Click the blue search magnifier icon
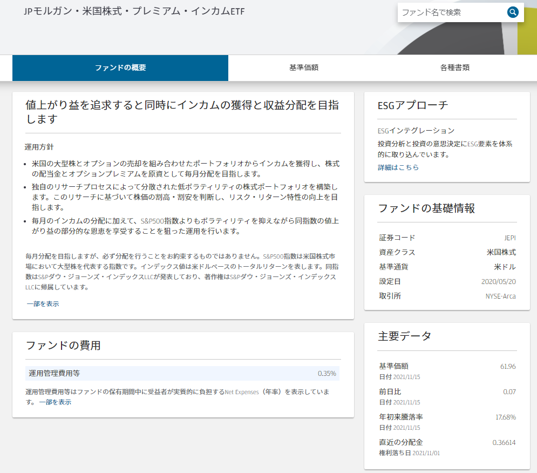The image size is (537, 473). pyautogui.click(x=512, y=12)
